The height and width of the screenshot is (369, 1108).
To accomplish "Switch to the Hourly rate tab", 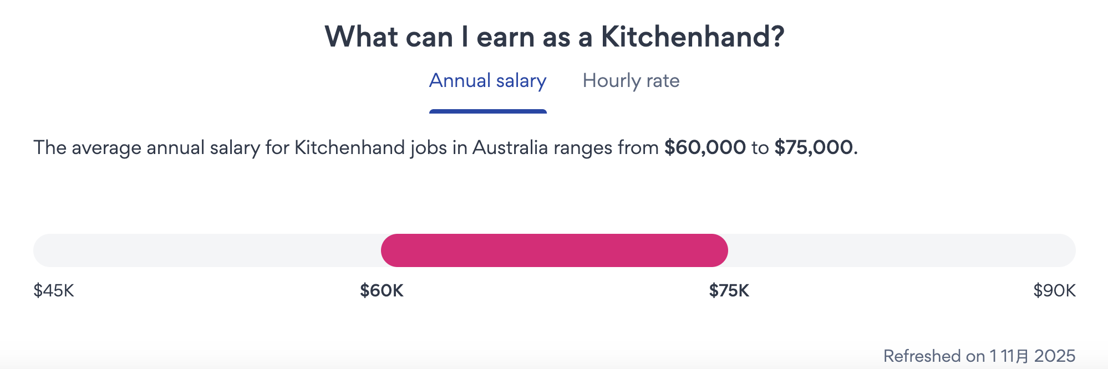I will click(x=631, y=81).
